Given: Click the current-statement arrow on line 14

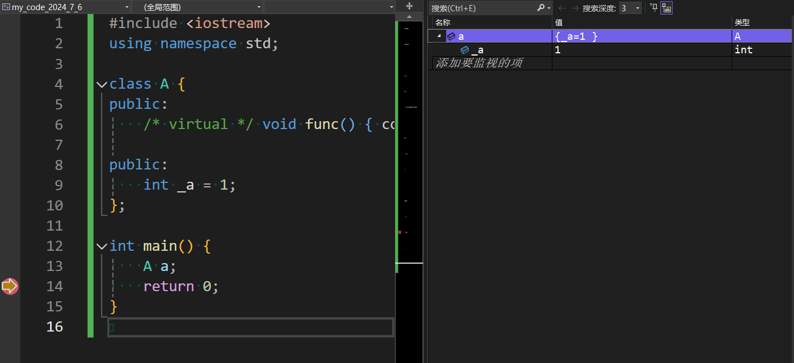Looking at the screenshot, I should [10, 286].
